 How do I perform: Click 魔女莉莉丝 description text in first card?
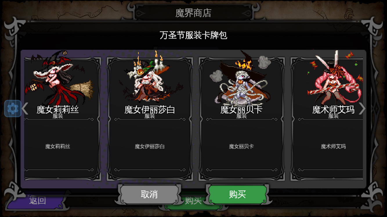[x=58, y=146]
